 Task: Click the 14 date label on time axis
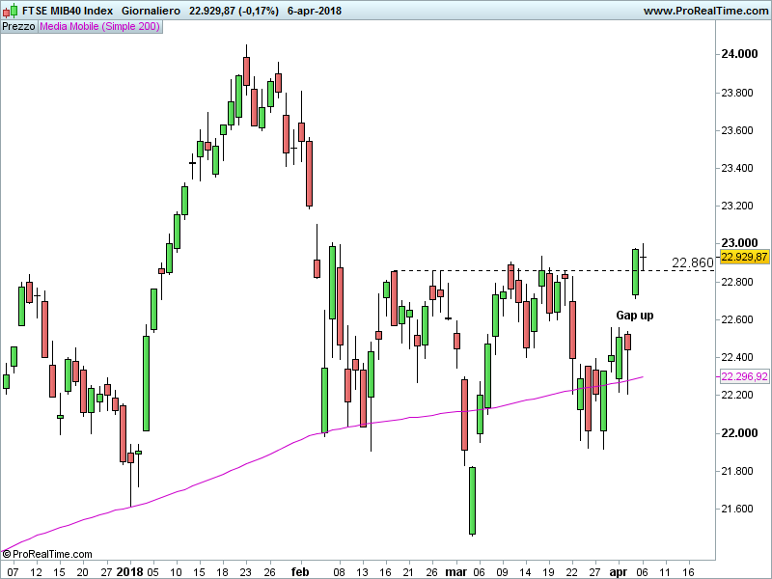pos(525,572)
